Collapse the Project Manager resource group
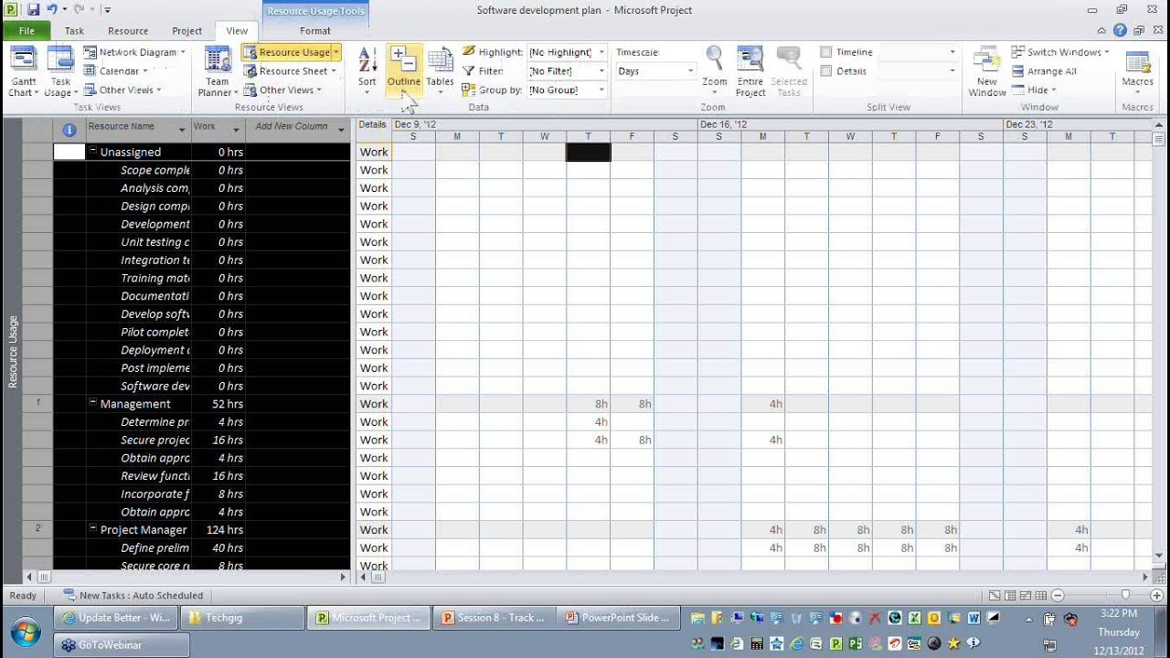Screen dimensions: 1170x658 [x=93, y=528]
